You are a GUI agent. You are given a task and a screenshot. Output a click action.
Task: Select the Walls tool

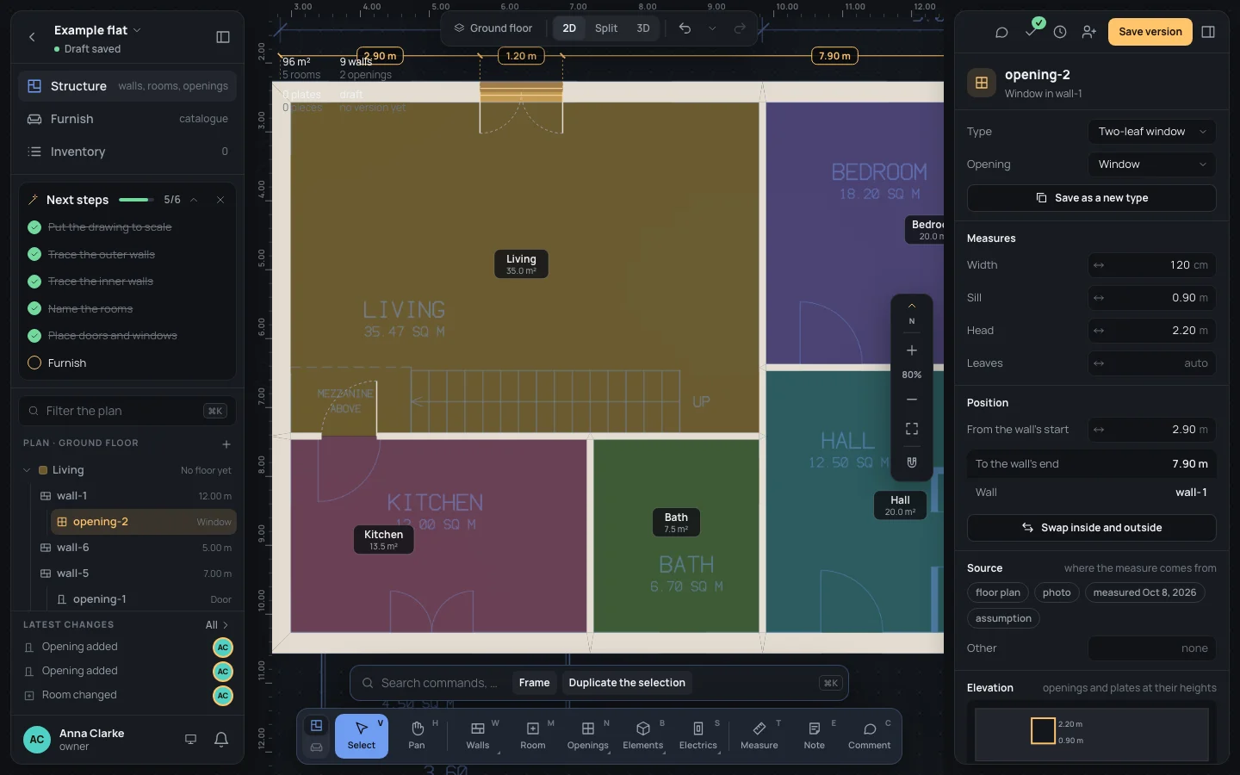[478, 736]
